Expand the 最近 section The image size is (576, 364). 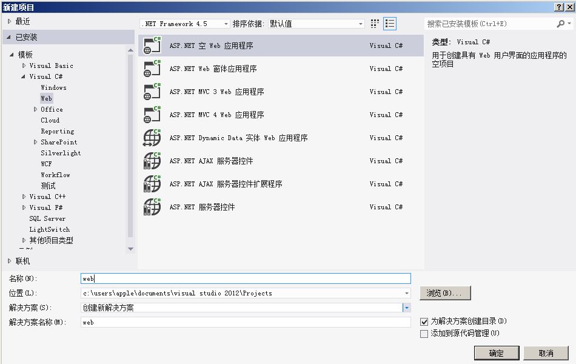(x=10, y=22)
